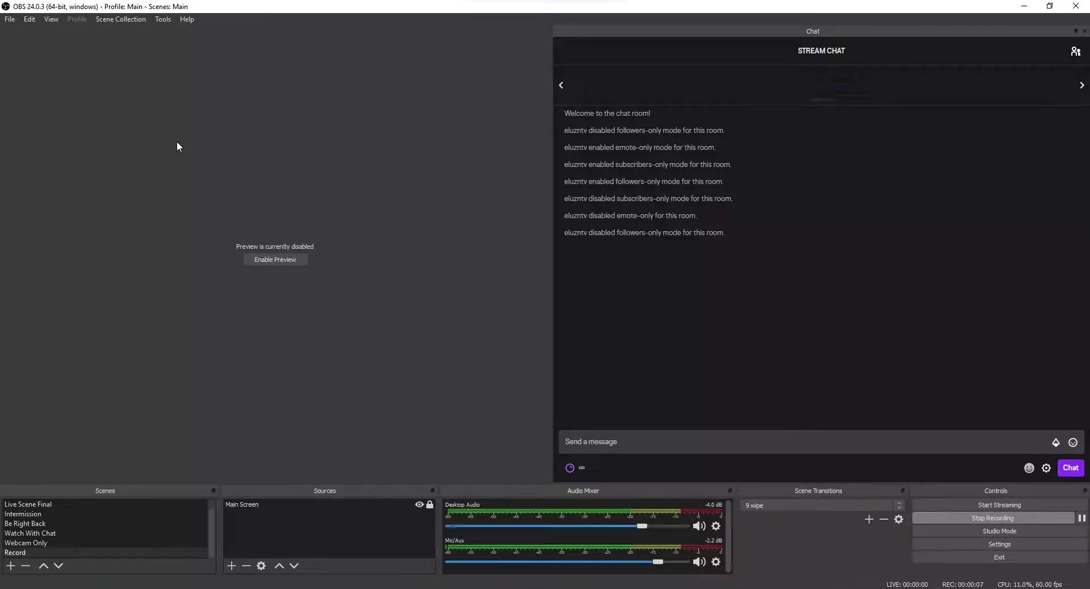This screenshot has height=589, width=1090.
Task: Undock the Scenes panel
Action: pyautogui.click(x=213, y=491)
